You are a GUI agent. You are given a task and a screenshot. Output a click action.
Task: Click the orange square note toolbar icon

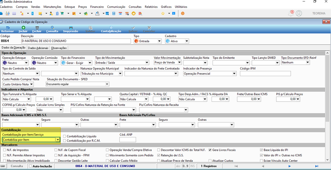click(74, 14)
